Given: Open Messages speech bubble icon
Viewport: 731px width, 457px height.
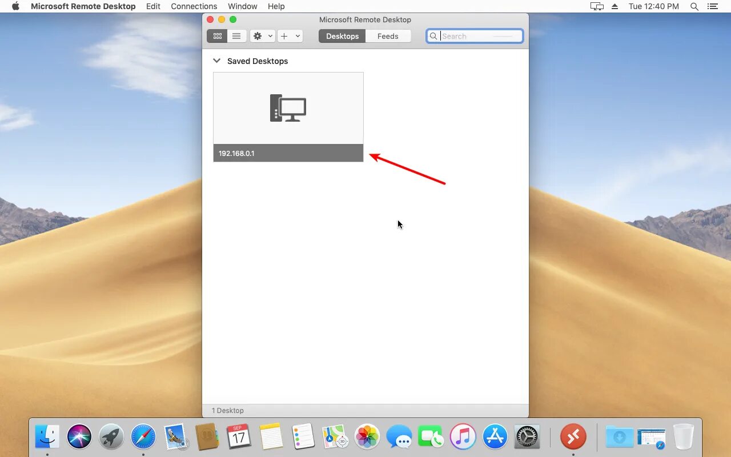Looking at the screenshot, I should pyautogui.click(x=399, y=437).
